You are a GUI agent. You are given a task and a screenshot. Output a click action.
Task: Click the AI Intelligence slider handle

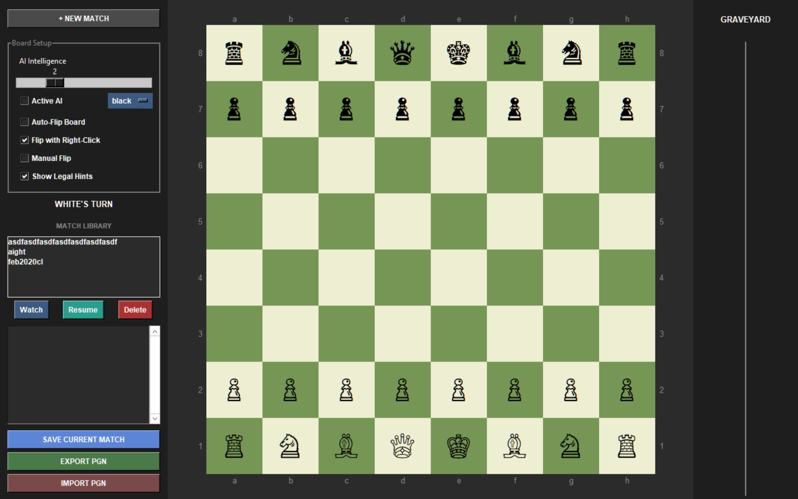(55, 83)
